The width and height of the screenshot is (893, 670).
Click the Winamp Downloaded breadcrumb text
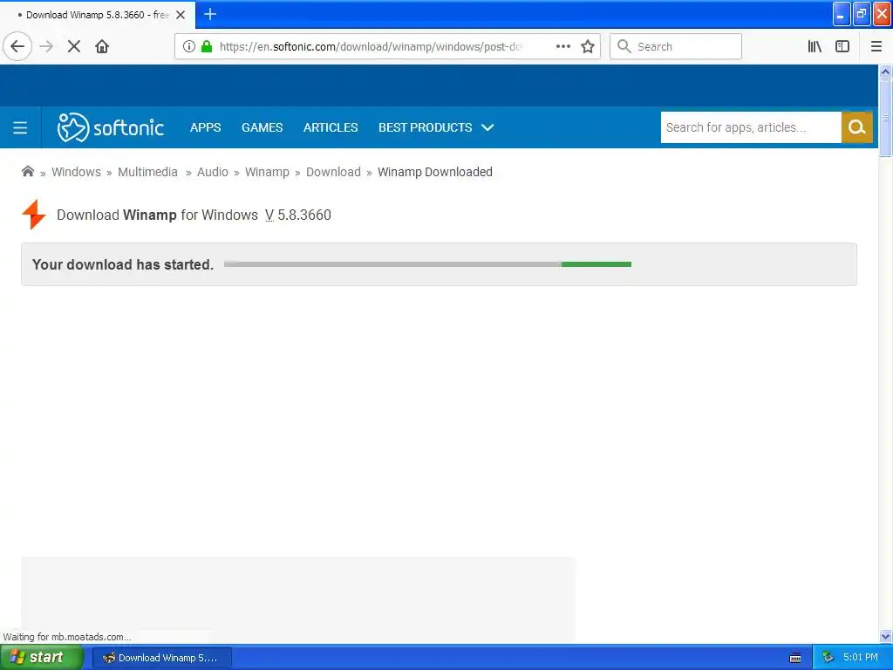pos(435,172)
